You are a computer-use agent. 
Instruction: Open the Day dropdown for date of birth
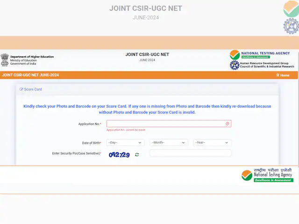pyautogui.click(x=125, y=143)
